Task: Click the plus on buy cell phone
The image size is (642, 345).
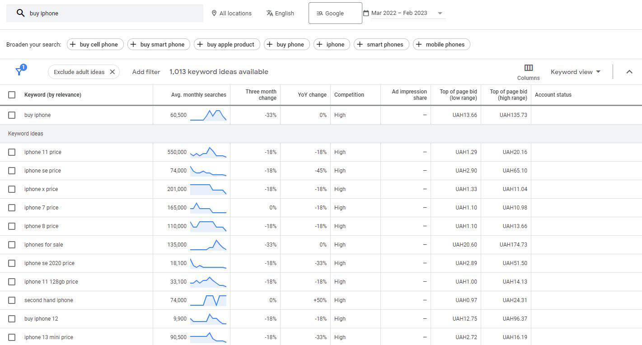Action: (73, 44)
